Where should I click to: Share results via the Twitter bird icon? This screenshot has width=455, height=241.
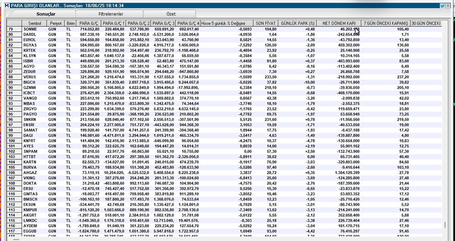pos(442,6)
